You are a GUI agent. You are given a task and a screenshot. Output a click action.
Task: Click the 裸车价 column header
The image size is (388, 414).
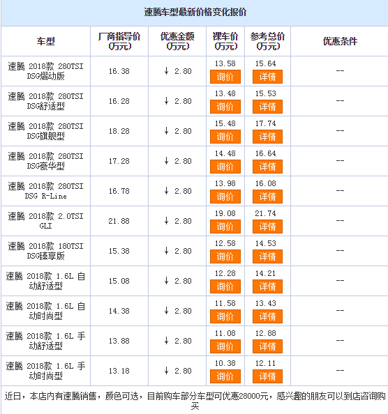225,41
